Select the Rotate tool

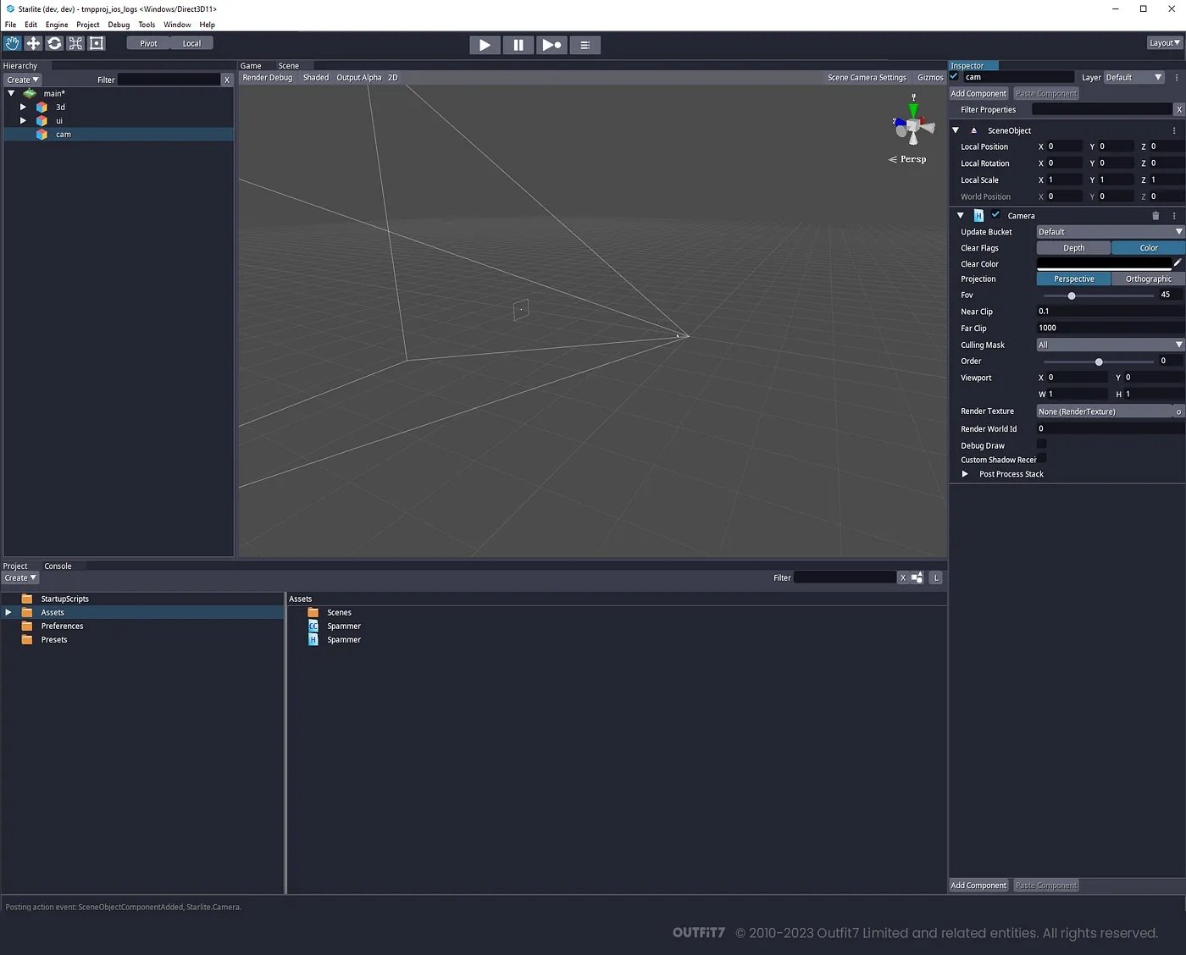pyautogui.click(x=54, y=43)
